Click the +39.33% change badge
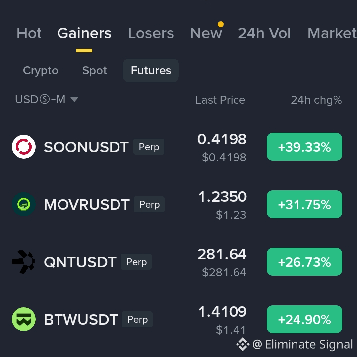 304,147
